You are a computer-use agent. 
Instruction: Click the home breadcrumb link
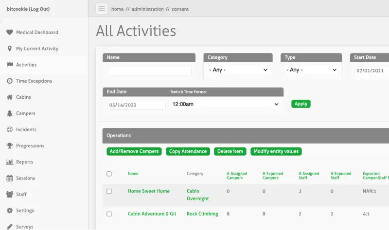coord(117,9)
